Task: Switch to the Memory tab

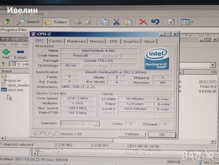Action: [x=97, y=41]
